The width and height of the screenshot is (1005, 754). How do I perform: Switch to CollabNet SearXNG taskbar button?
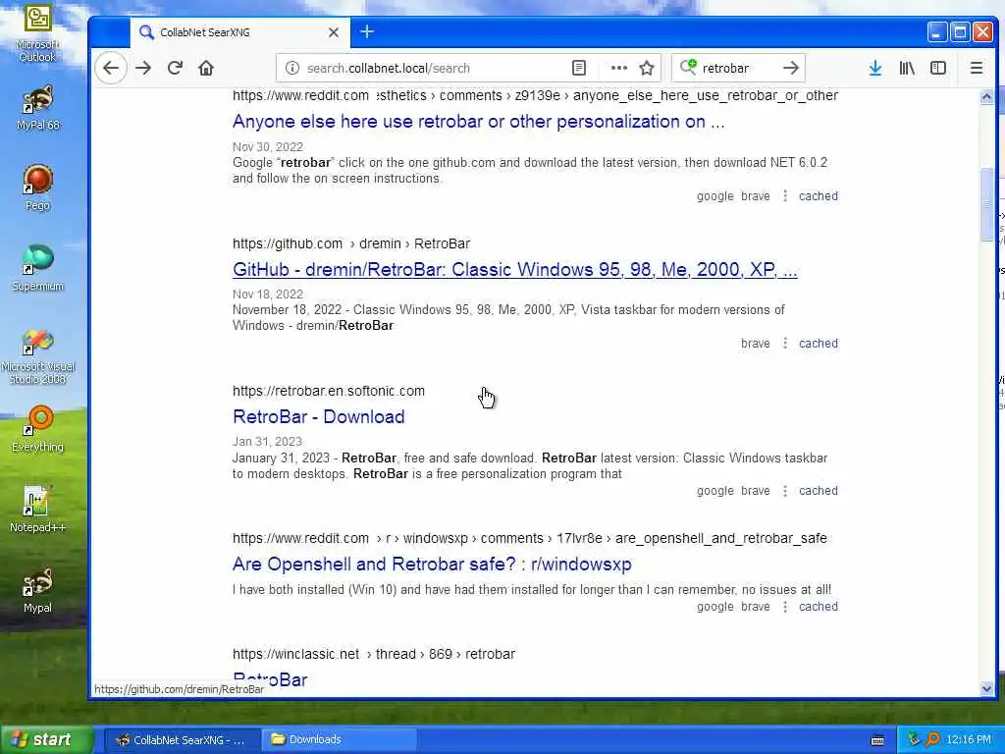pyautogui.click(x=182, y=739)
